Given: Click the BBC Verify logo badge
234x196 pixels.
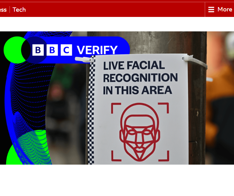Looking at the screenshot, I should pyautogui.click(x=67, y=50).
